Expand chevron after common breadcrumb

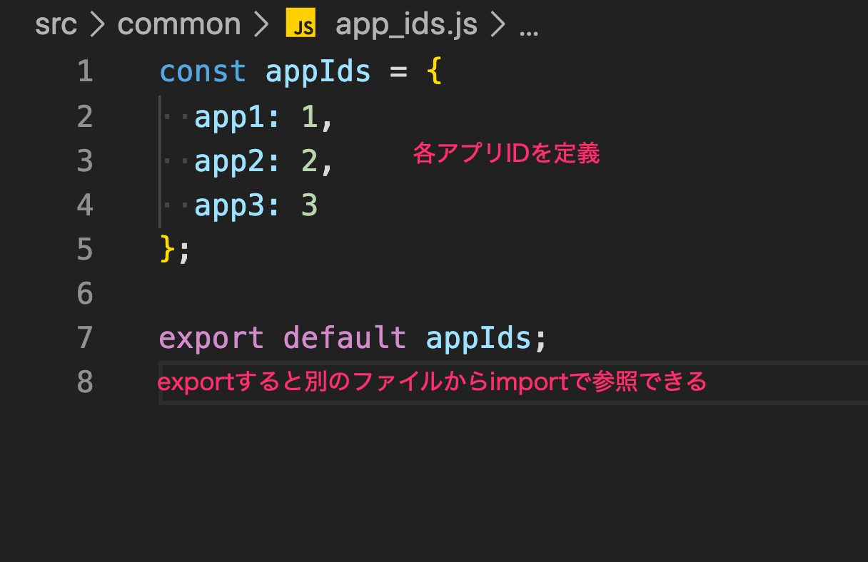coord(262,26)
